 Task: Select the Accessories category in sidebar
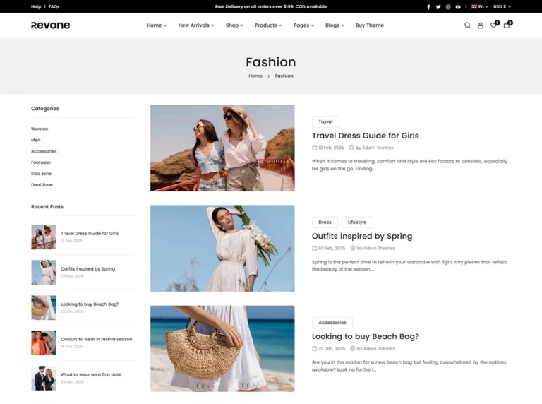click(x=44, y=151)
